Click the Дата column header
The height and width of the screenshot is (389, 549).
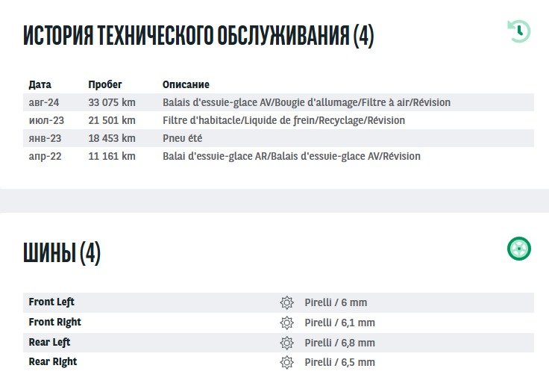[40, 84]
